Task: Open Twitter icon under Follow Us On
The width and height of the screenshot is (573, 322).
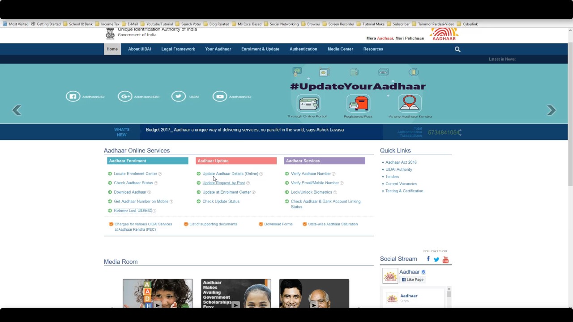Action: 436,259
